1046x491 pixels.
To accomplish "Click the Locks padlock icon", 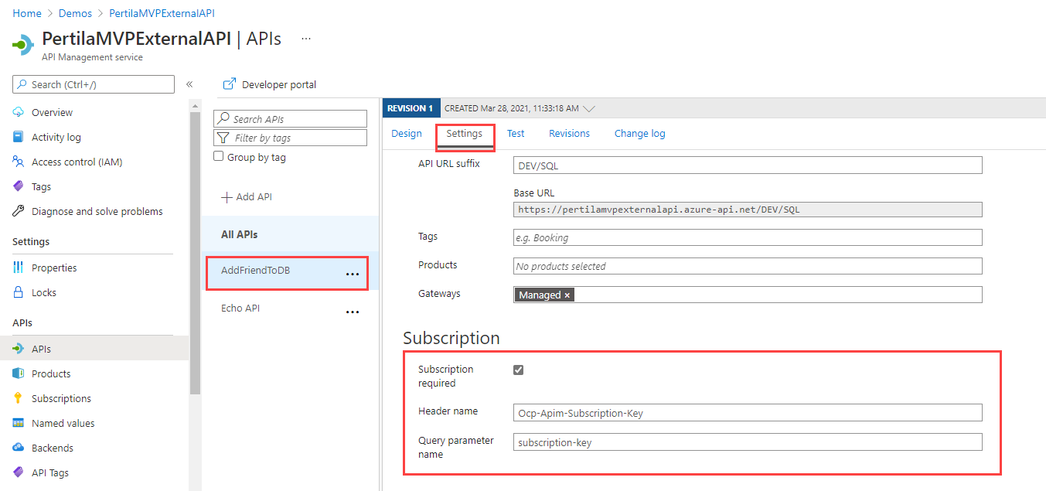I will click(19, 292).
